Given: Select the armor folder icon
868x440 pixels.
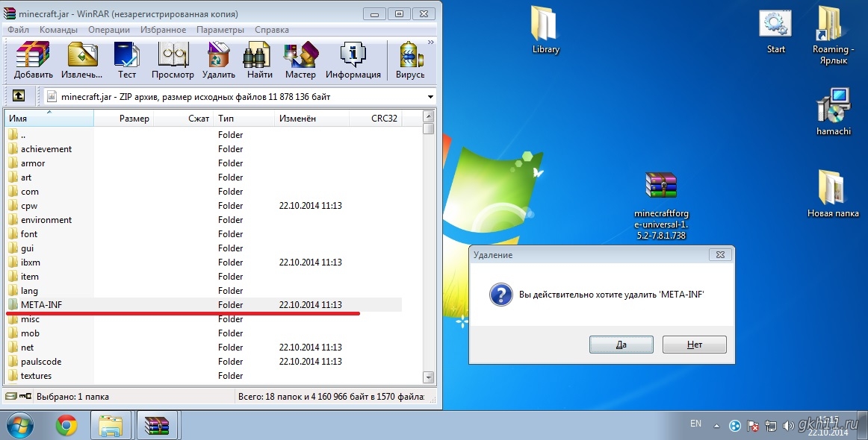Looking at the screenshot, I should coord(13,163).
